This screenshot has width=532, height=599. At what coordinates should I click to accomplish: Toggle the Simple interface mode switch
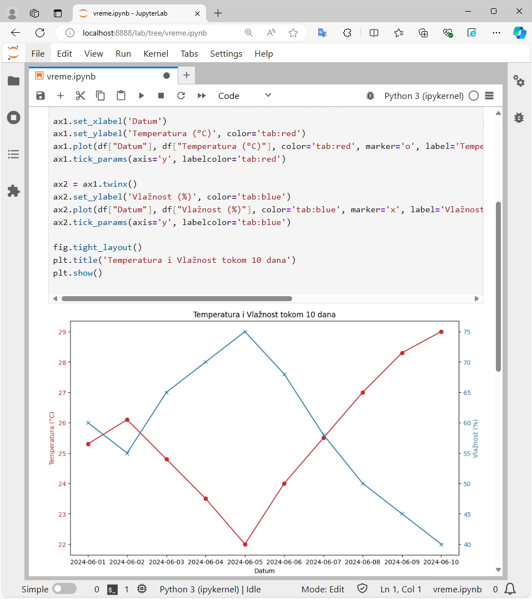tap(64, 588)
